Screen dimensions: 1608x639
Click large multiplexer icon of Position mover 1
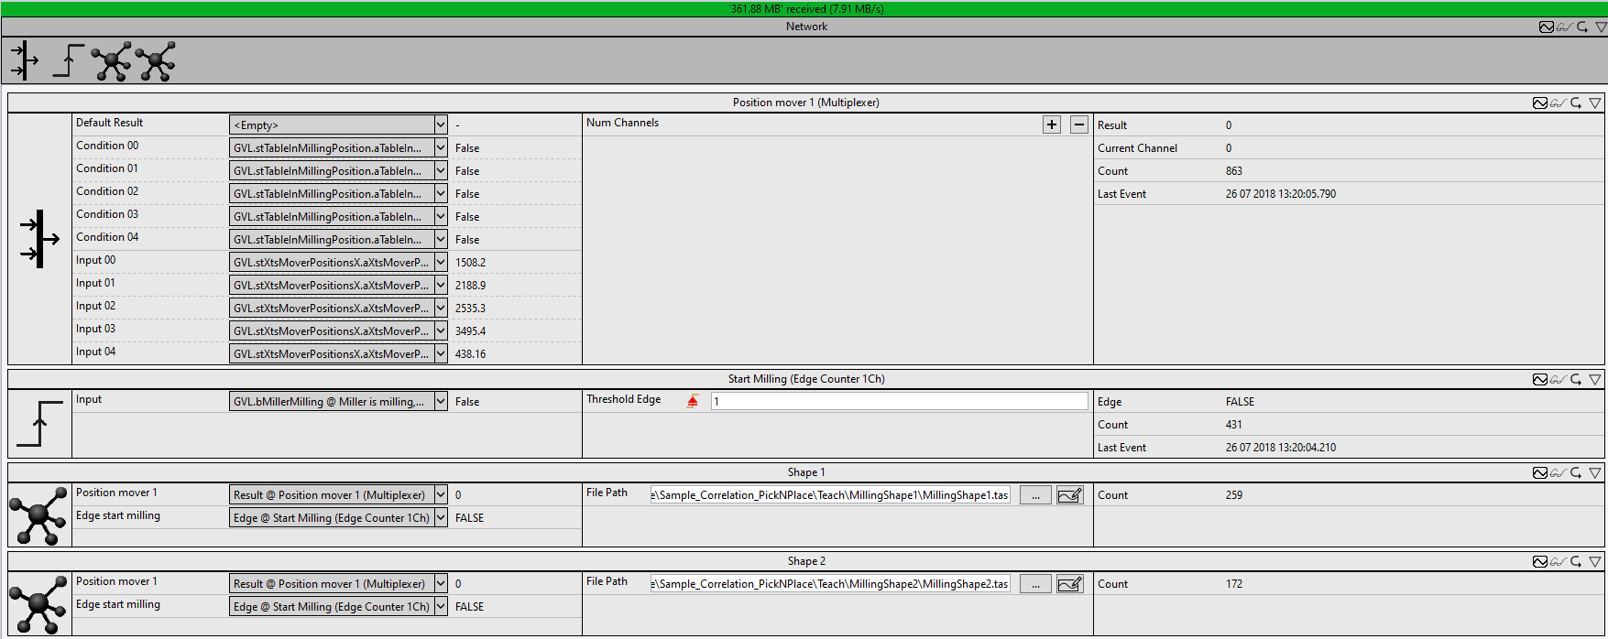pyautogui.click(x=39, y=239)
